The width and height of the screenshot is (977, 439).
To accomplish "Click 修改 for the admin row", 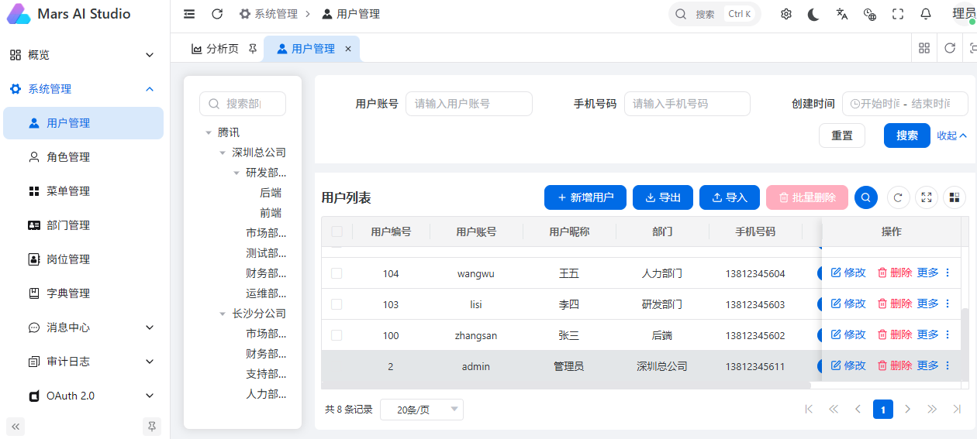I will click(x=848, y=365).
